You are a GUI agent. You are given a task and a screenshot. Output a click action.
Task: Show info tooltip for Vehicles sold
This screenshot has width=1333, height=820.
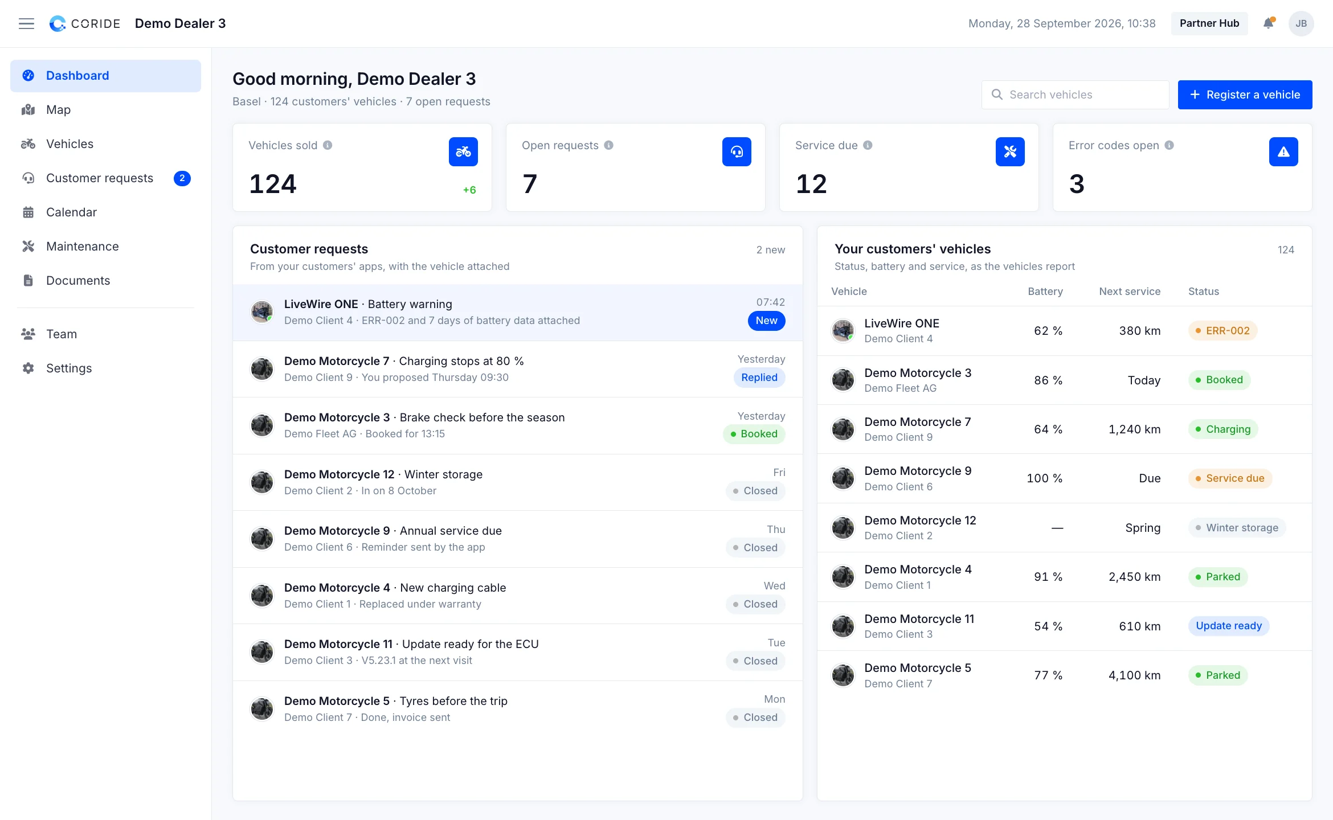click(328, 145)
